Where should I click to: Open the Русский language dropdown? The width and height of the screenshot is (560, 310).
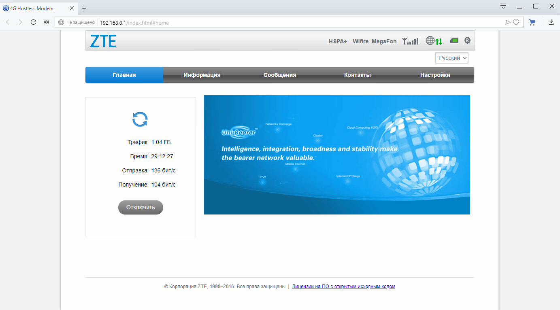452,58
